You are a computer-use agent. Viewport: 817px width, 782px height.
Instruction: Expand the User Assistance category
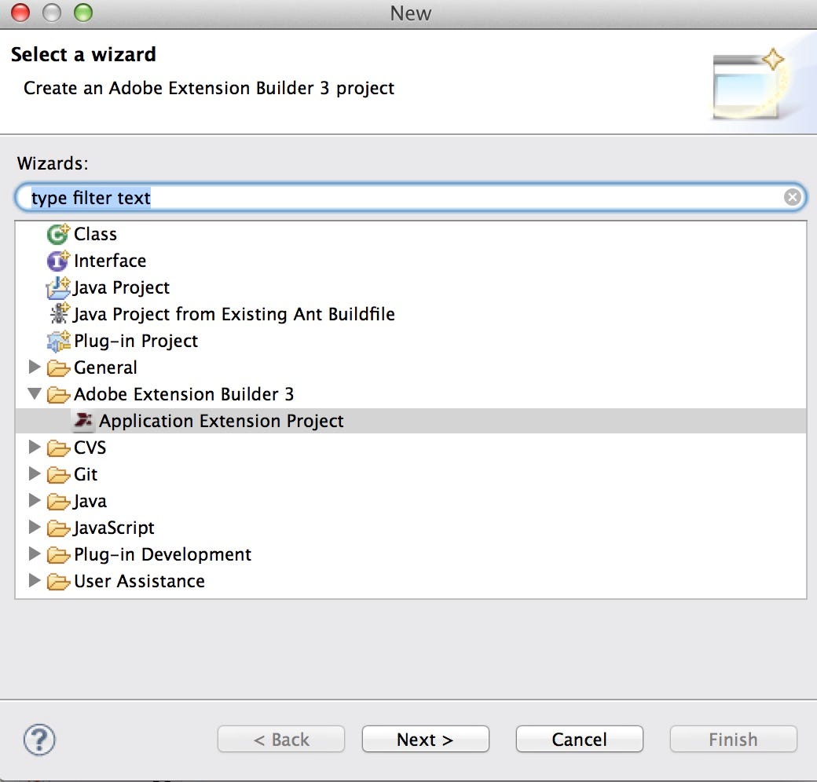(35, 580)
